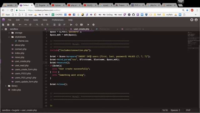Collapse the sandbox root tree

click(2, 29)
